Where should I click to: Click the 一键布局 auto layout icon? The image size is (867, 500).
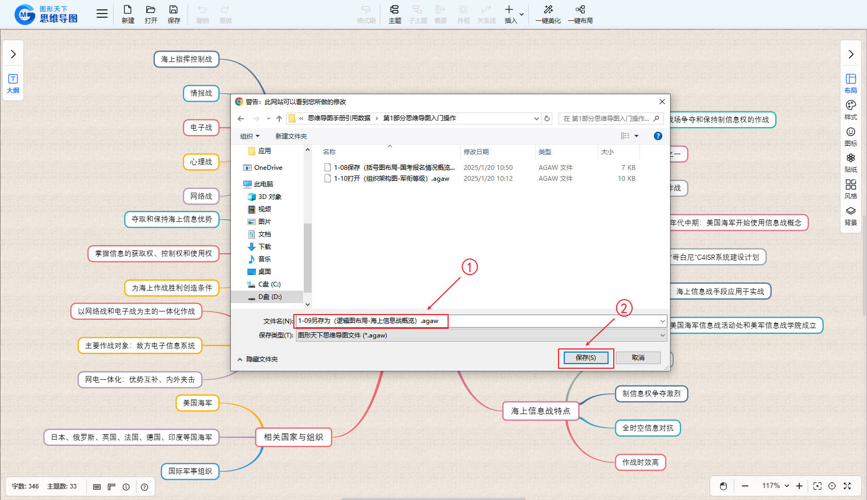coord(580,14)
